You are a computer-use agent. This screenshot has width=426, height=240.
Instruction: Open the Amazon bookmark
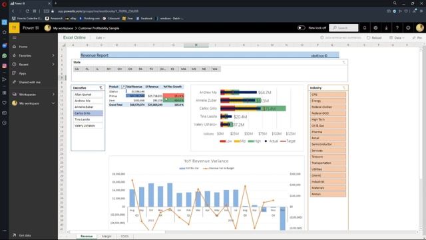(54, 19)
